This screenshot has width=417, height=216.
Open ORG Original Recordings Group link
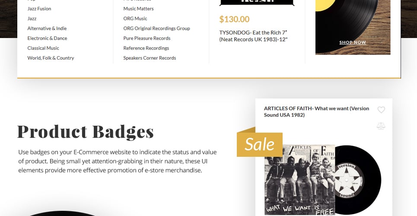click(x=156, y=28)
